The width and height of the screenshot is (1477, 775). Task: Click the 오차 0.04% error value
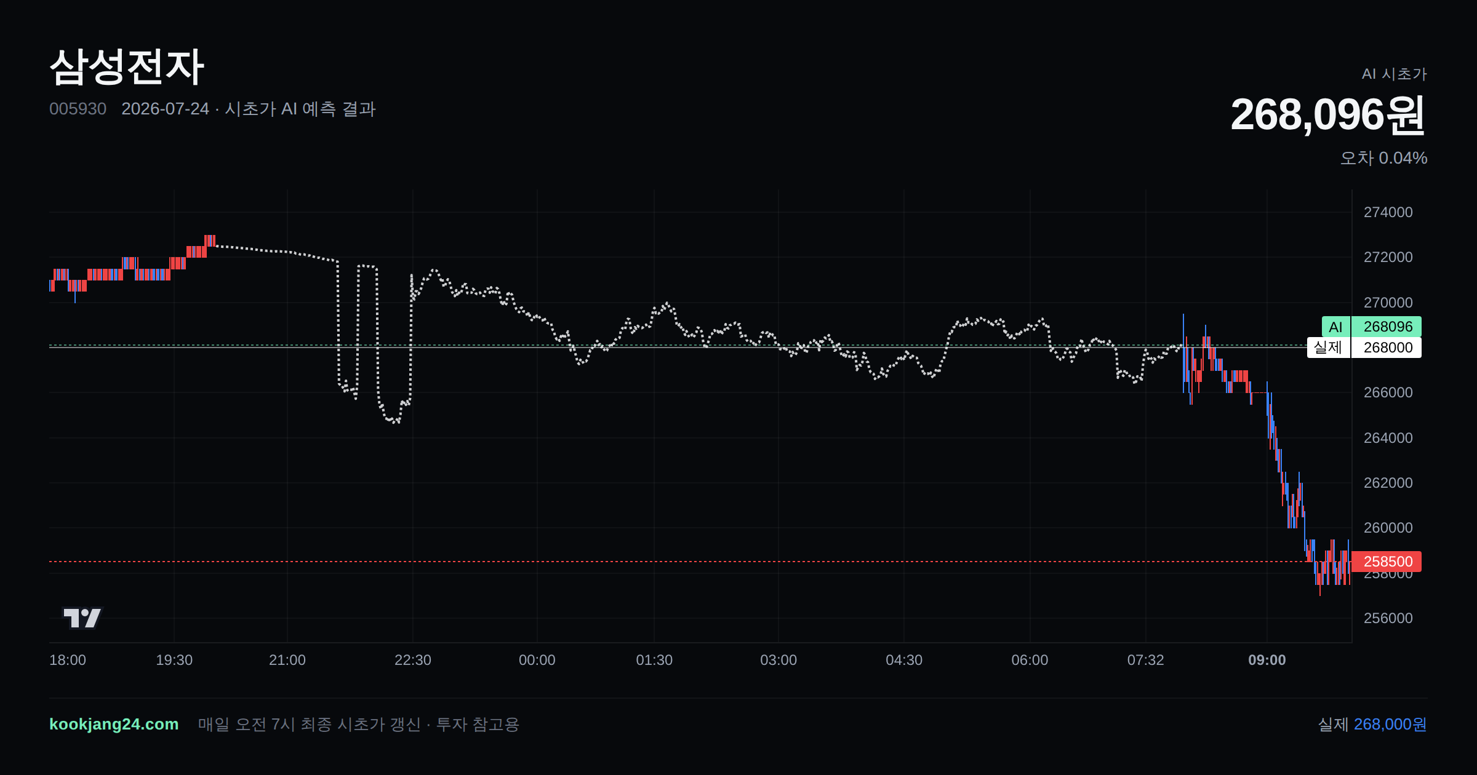point(1383,158)
